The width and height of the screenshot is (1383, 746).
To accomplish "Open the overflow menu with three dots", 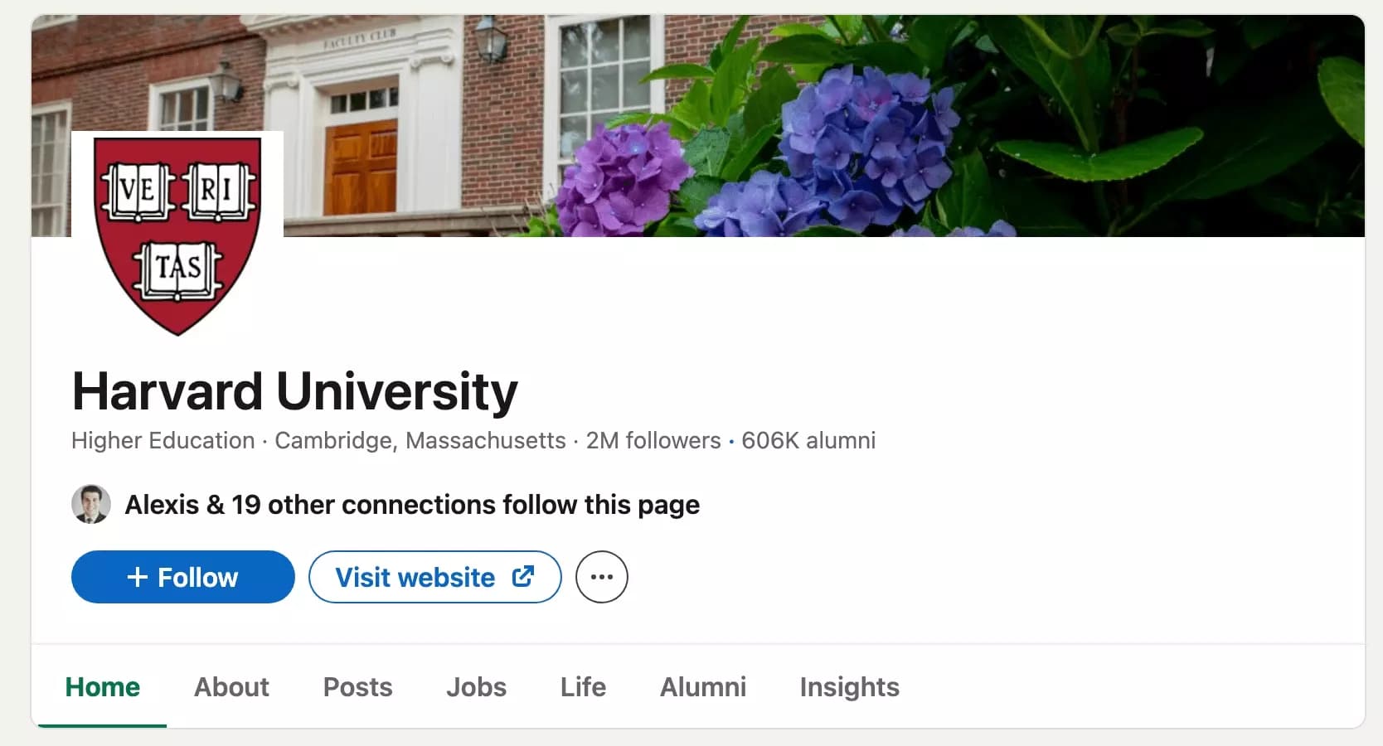I will coord(601,576).
